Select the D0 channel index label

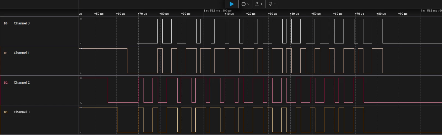click(6, 24)
